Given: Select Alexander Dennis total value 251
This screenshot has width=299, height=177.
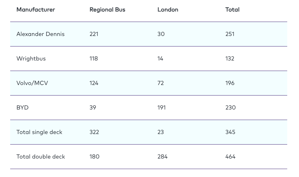Looking at the screenshot, I should point(230,34).
